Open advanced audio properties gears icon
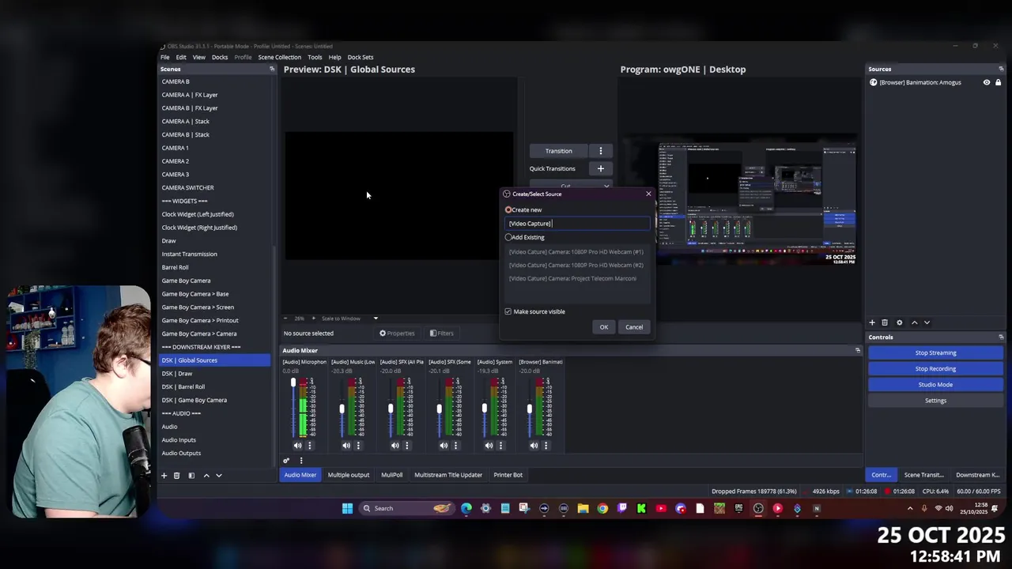Screen dimensions: 1012x569 click(x=286, y=461)
